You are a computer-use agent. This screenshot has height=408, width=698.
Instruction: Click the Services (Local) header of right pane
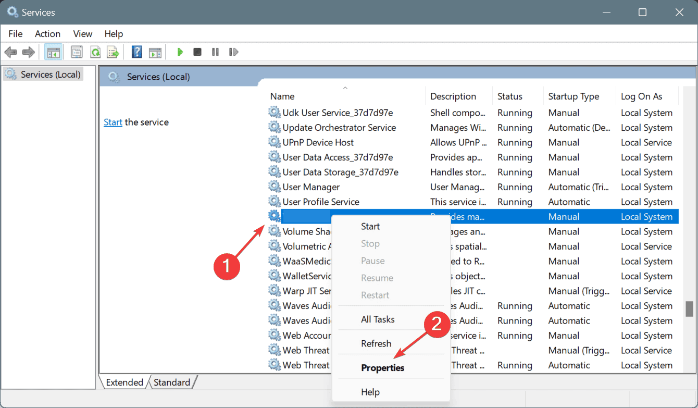point(158,77)
